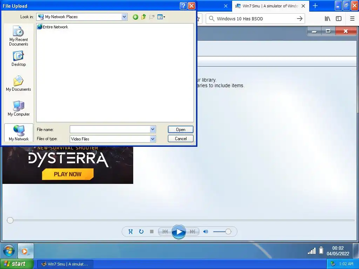Mute the media player volume
This screenshot has height=269, width=359.
click(205, 232)
